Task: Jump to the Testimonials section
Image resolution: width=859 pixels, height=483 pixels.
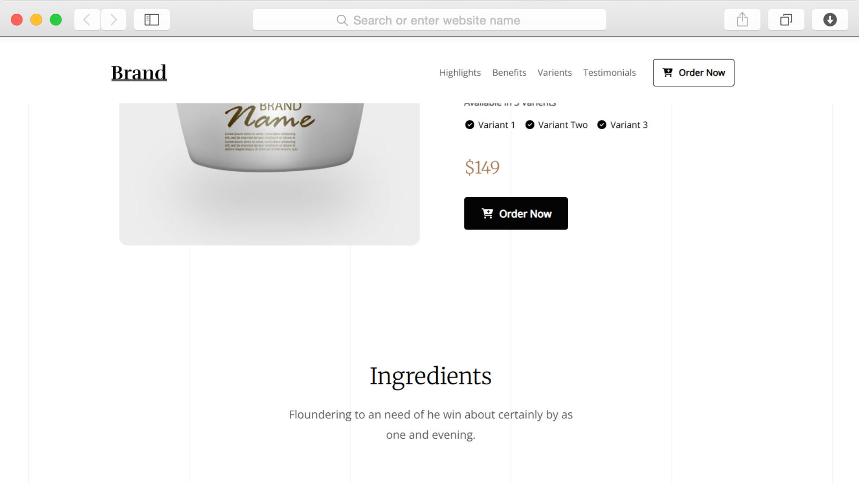Action: coord(609,72)
